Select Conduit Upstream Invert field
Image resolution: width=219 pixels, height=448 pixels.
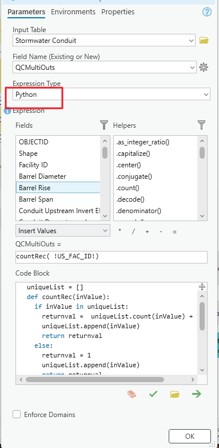(58, 211)
